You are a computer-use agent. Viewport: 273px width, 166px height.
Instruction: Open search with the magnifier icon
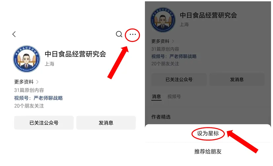(x=119, y=34)
